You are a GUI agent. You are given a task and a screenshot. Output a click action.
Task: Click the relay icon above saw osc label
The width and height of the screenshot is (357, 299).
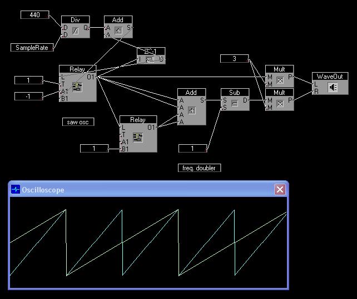click(x=77, y=87)
